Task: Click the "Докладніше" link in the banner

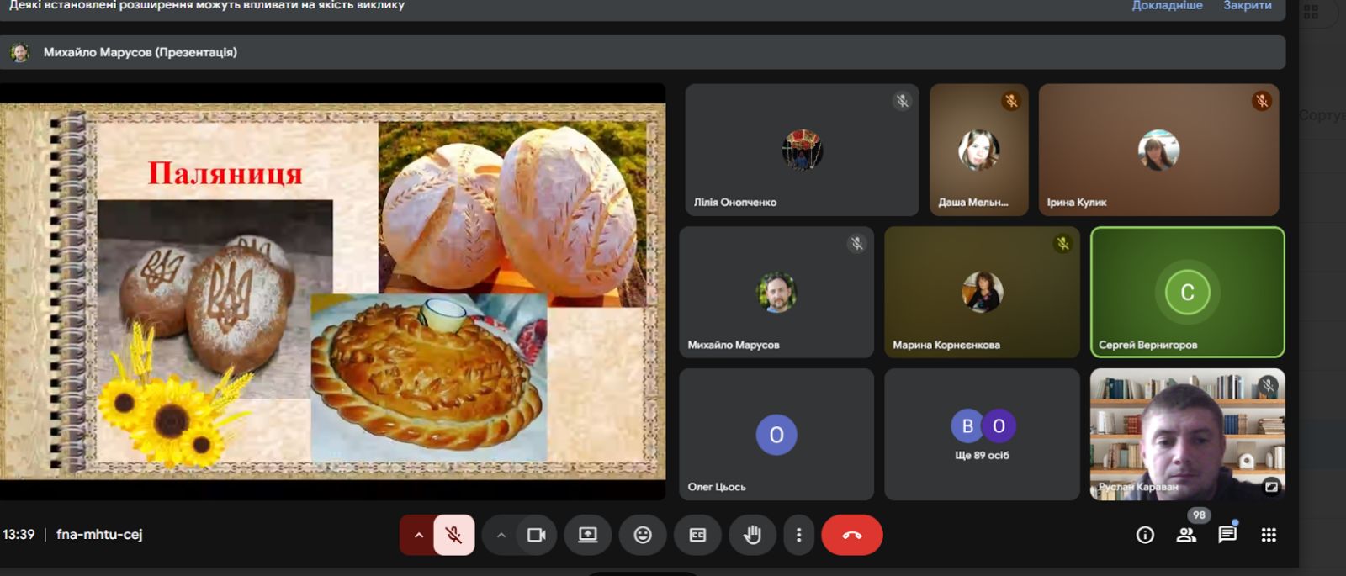Action: (1167, 6)
